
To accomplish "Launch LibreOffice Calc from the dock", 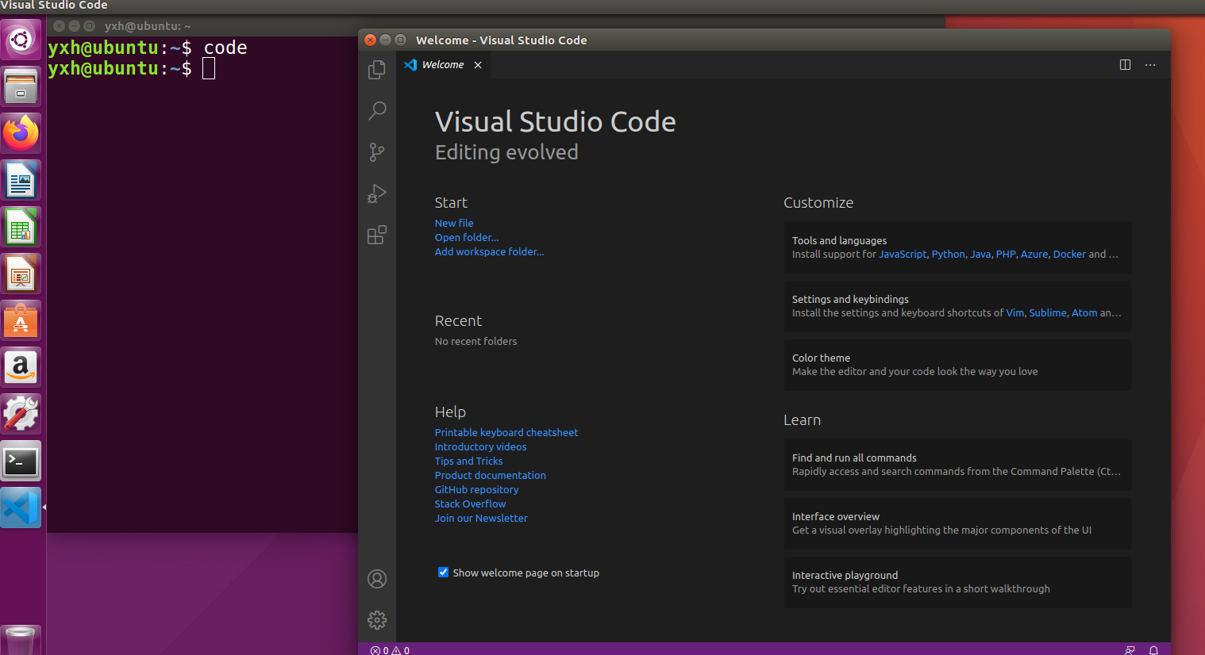I will point(21,227).
